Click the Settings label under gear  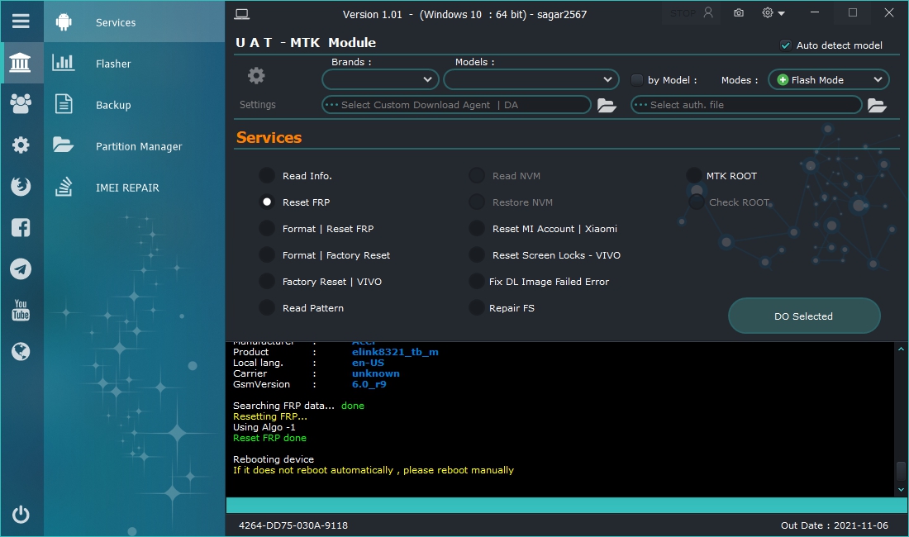(x=257, y=105)
